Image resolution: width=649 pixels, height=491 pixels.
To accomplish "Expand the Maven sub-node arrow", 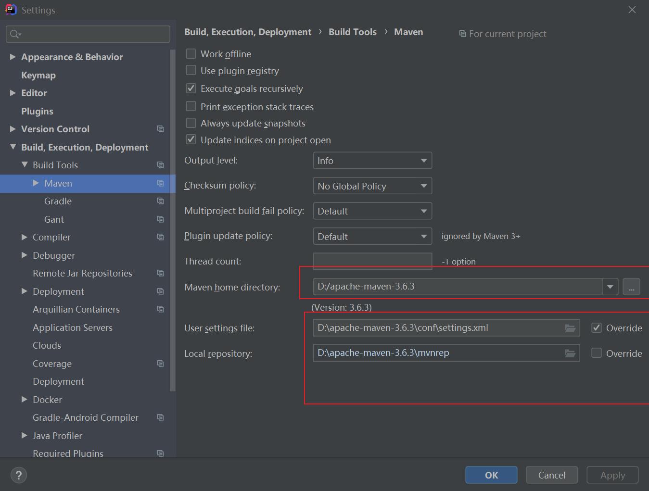I will click(36, 183).
